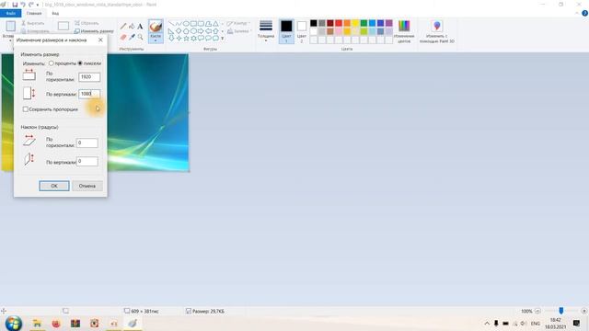
Task: Open Quick Access Toolbar customize arrow
Action: pos(37,5)
